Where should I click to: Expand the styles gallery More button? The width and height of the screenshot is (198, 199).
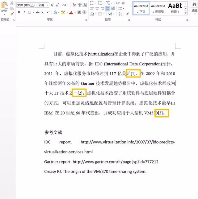tap(186, 13)
